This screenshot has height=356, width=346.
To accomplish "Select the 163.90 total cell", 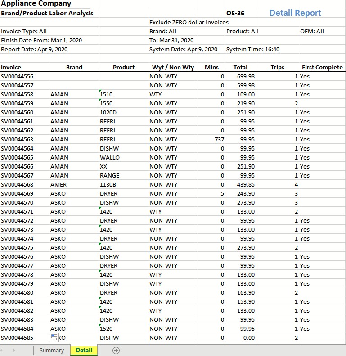I will [x=240, y=292].
